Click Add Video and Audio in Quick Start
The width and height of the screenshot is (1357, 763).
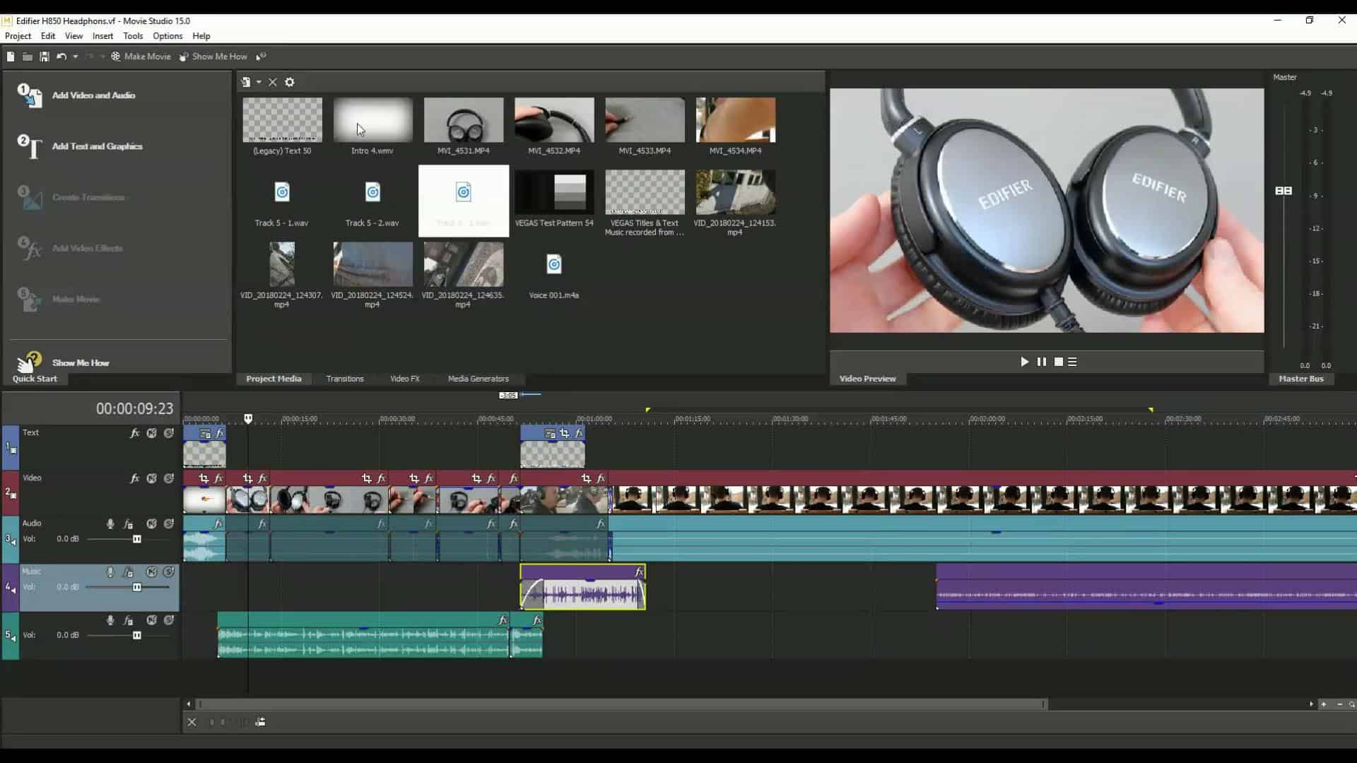click(93, 95)
